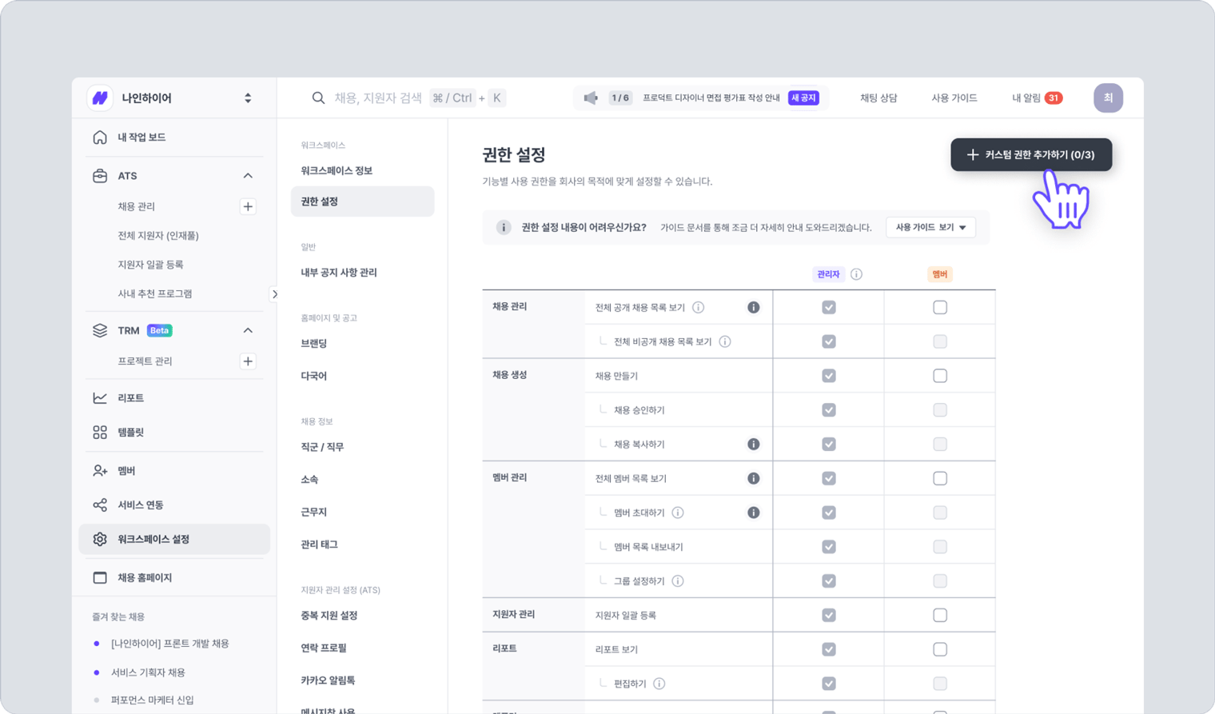The height and width of the screenshot is (714, 1215).
Task: Select 다국어 settings item
Action: pyautogui.click(x=313, y=376)
